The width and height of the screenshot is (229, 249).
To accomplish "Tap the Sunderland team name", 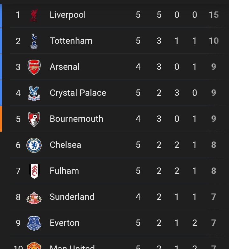I will point(72,197).
